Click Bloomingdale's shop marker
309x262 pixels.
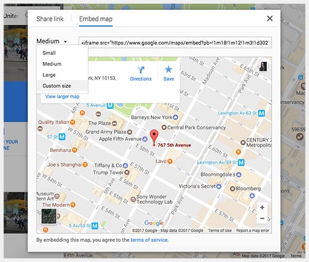tap(239, 175)
